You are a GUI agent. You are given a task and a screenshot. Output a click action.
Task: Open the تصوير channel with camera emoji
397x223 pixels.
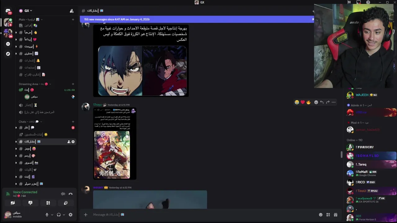point(47,163)
